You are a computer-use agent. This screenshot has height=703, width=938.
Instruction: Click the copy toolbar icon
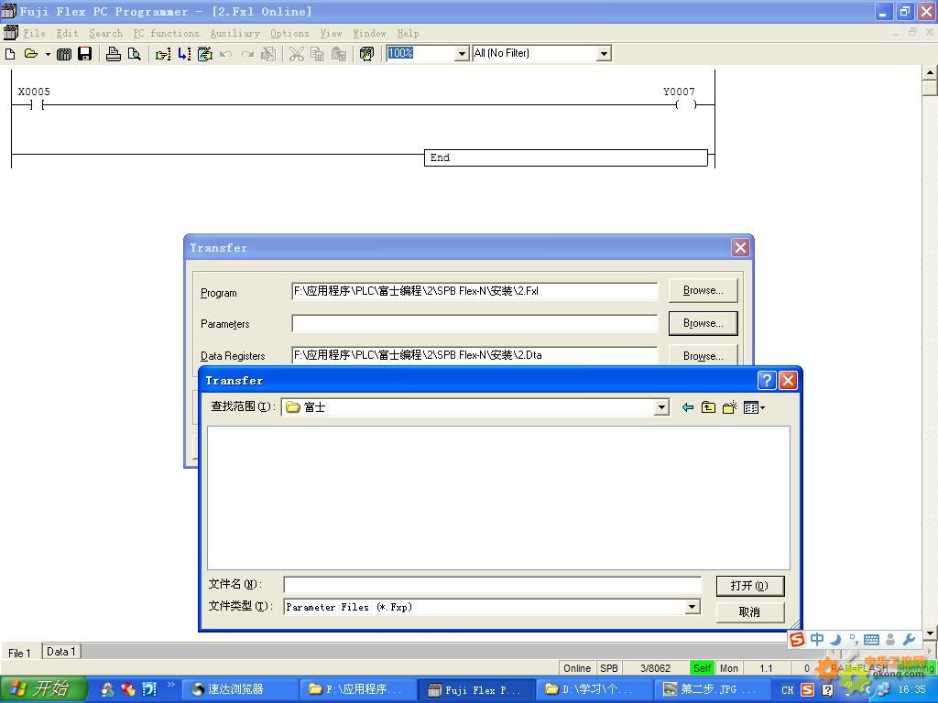tap(318, 54)
